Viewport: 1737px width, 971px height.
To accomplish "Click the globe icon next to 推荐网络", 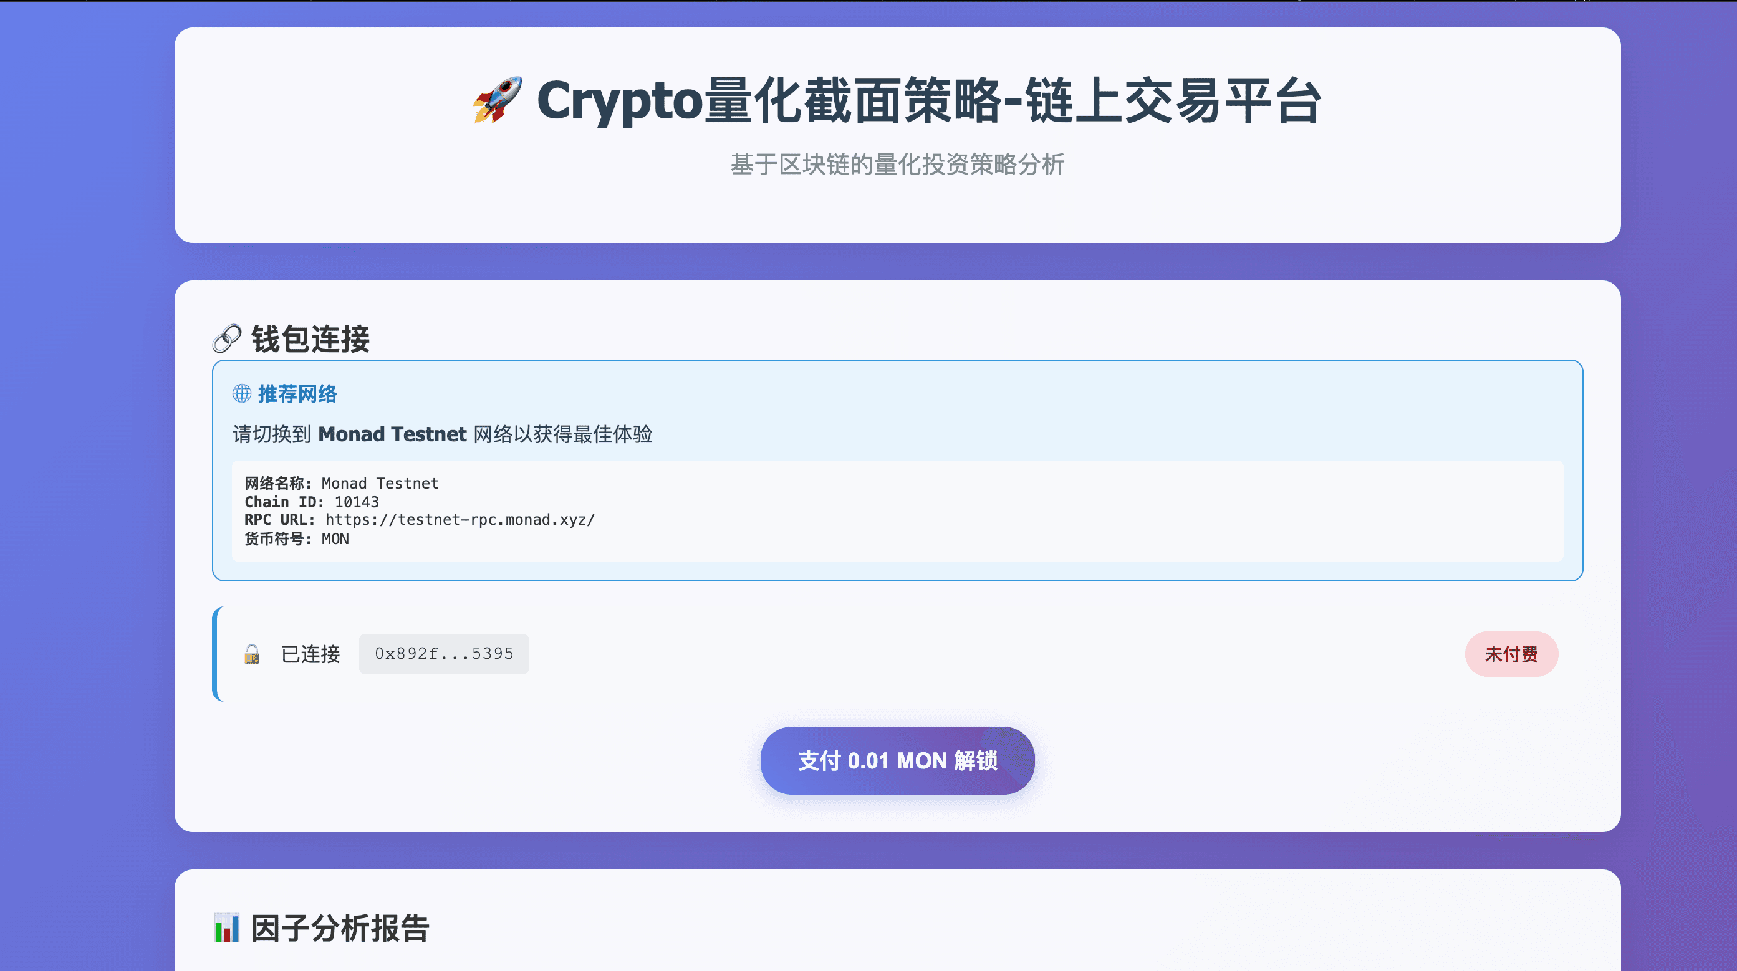I will tap(241, 393).
